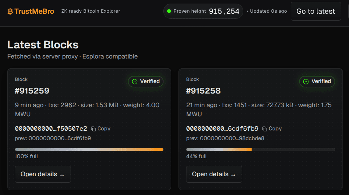This screenshot has height=195, width=349.
Task: Select the #915258 block title
Action: 203,91
